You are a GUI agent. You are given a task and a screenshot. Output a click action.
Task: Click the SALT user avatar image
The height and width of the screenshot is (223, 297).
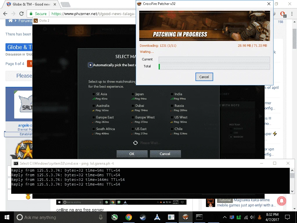(23, 104)
